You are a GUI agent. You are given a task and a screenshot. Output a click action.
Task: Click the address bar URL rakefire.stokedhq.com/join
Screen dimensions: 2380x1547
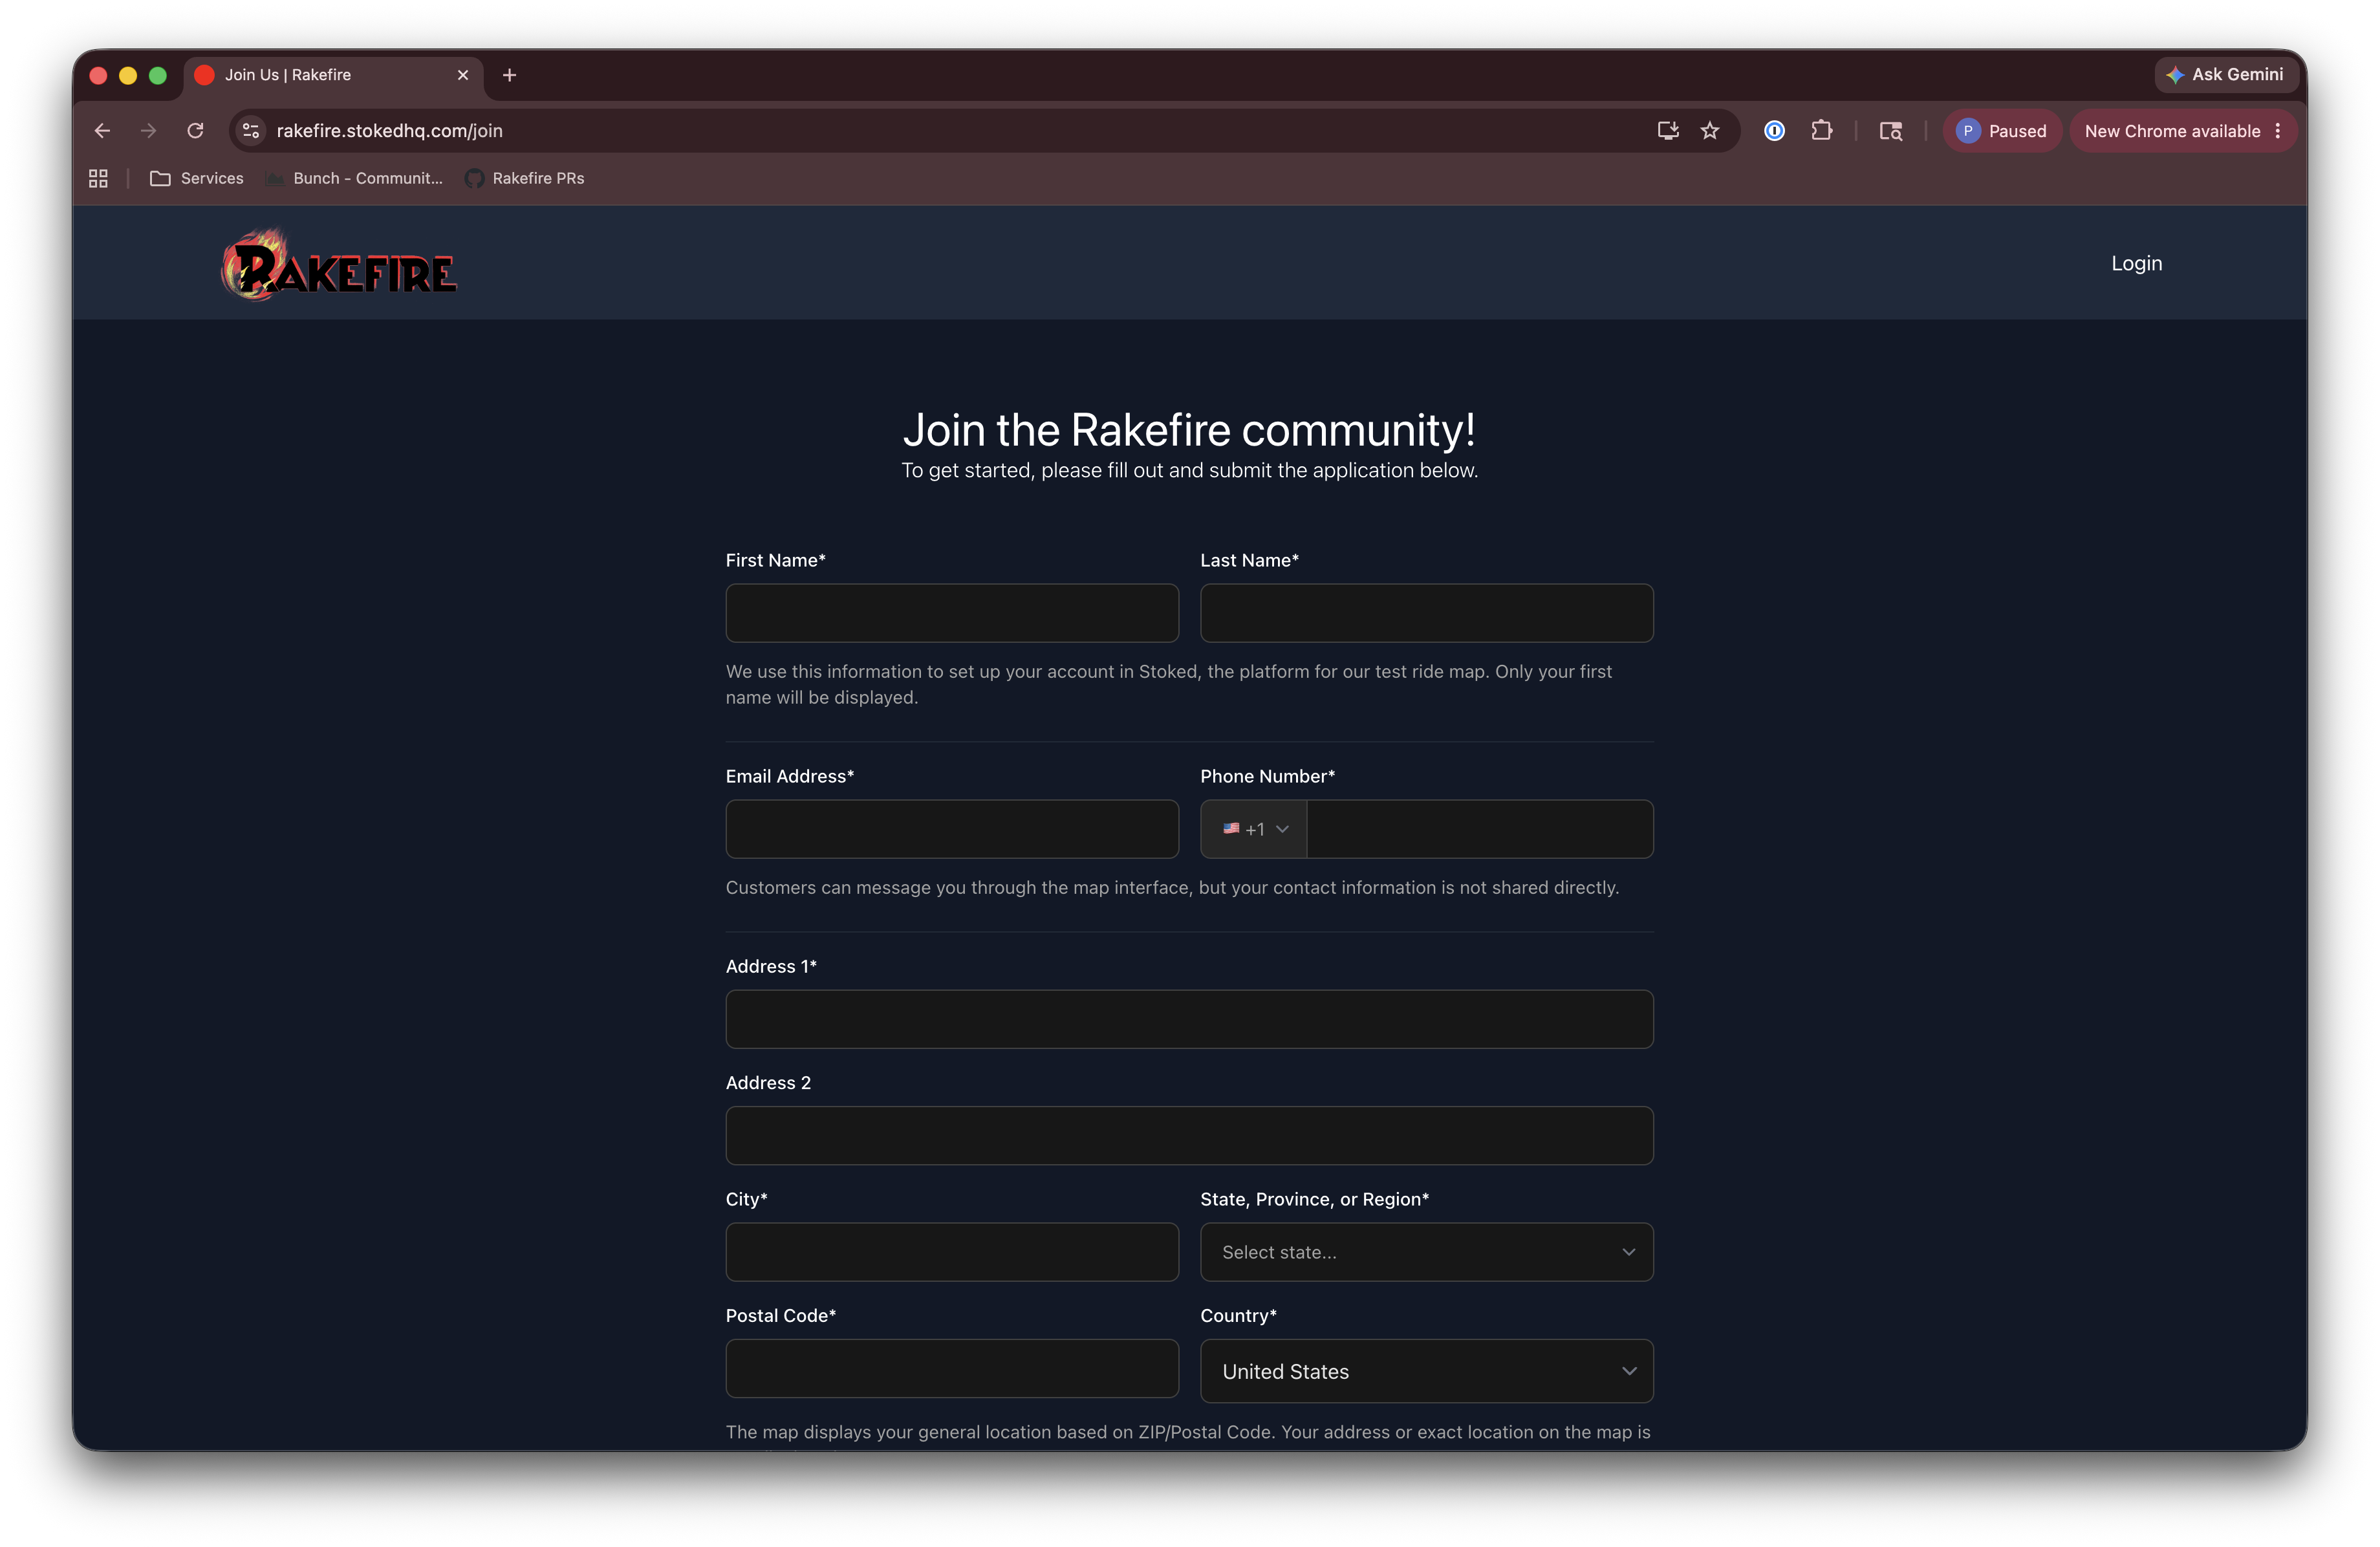(390, 131)
